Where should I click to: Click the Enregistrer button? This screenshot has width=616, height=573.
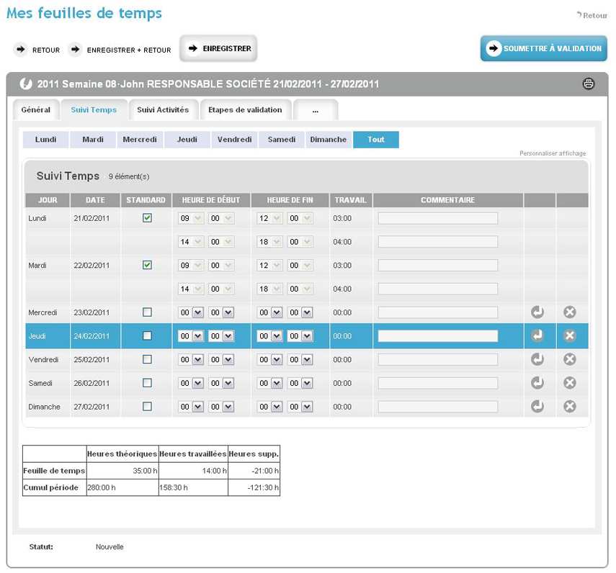(x=218, y=48)
